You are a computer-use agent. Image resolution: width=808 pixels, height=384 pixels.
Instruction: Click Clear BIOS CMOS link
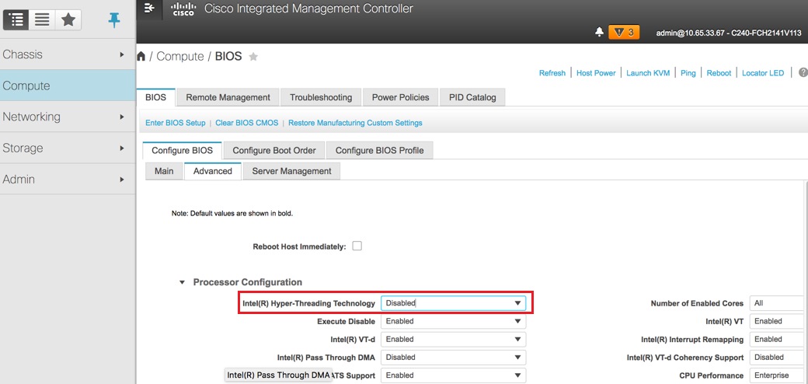(x=247, y=123)
